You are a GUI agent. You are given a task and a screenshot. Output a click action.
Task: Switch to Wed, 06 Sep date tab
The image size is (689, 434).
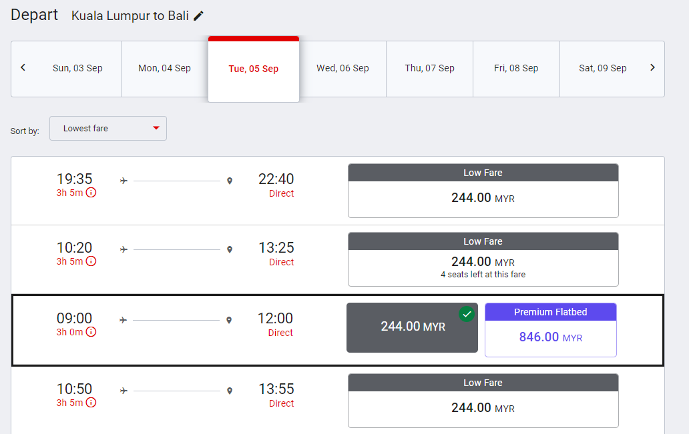click(x=342, y=69)
